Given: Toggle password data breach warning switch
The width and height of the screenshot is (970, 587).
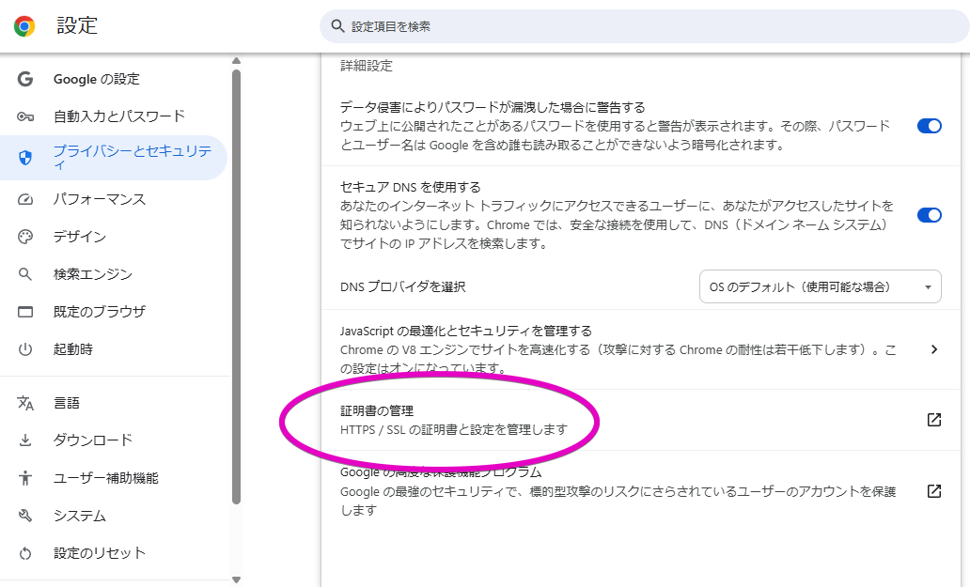Looking at the screenshot, I should pyautogui.click(x=930, y=126).
